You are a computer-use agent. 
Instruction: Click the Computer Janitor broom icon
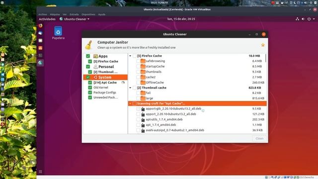pos(88,45)
